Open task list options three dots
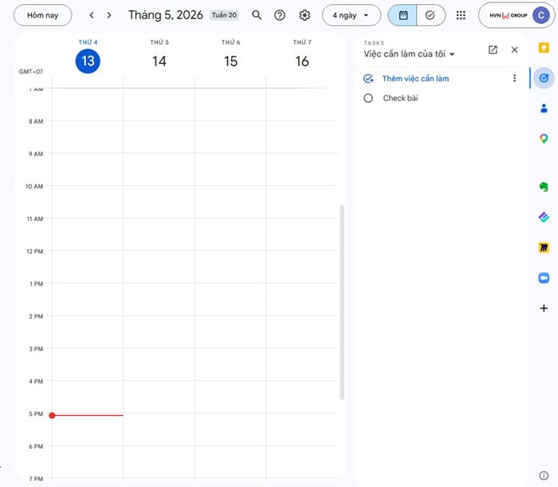Screen dimensions: 558x487 point(514,78)
